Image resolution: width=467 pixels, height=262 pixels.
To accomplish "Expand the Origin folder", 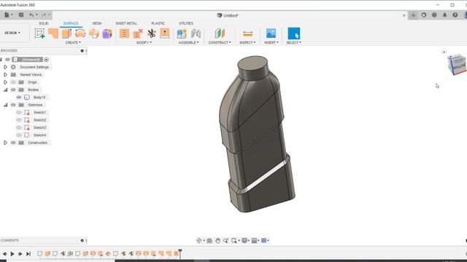I will [x=5, y=82].
